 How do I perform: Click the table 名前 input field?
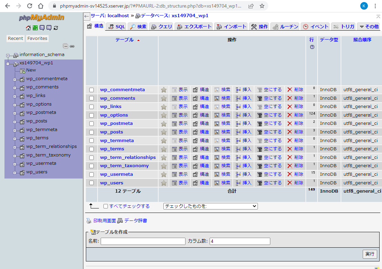click(143, 241)
